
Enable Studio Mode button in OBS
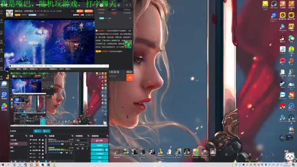point(99,154)
